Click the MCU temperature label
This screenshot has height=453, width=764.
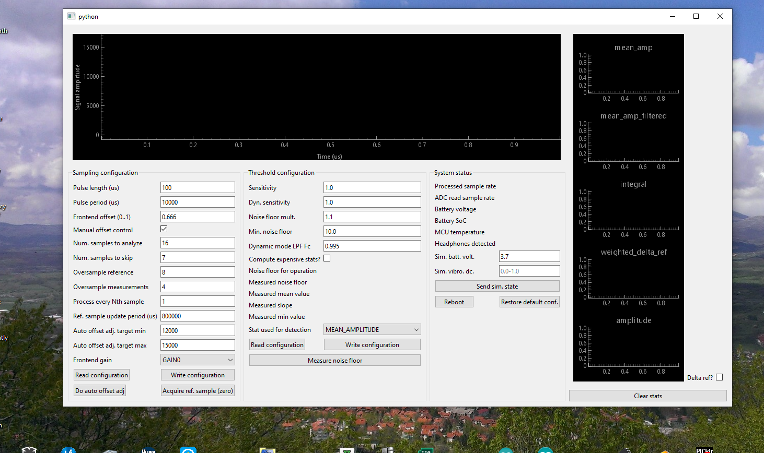(460, 232)
